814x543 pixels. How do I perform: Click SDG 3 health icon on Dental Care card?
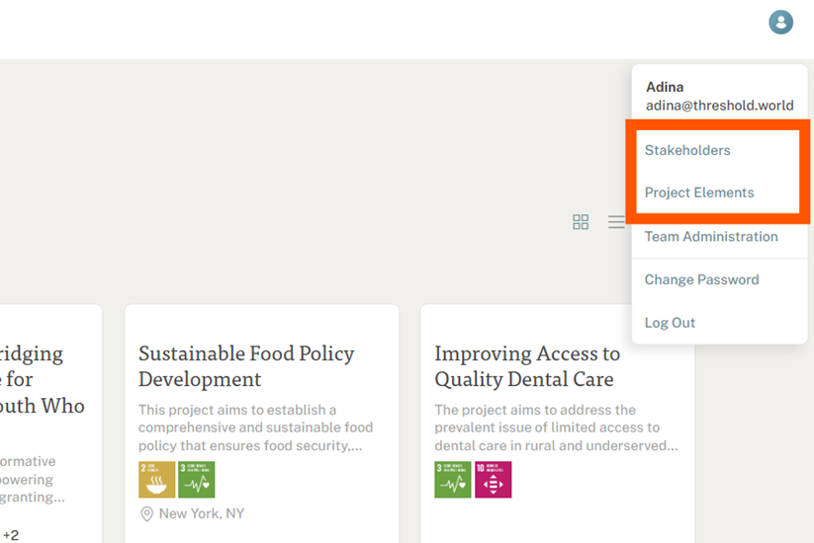pyautogui.click(x=453, y=480)
